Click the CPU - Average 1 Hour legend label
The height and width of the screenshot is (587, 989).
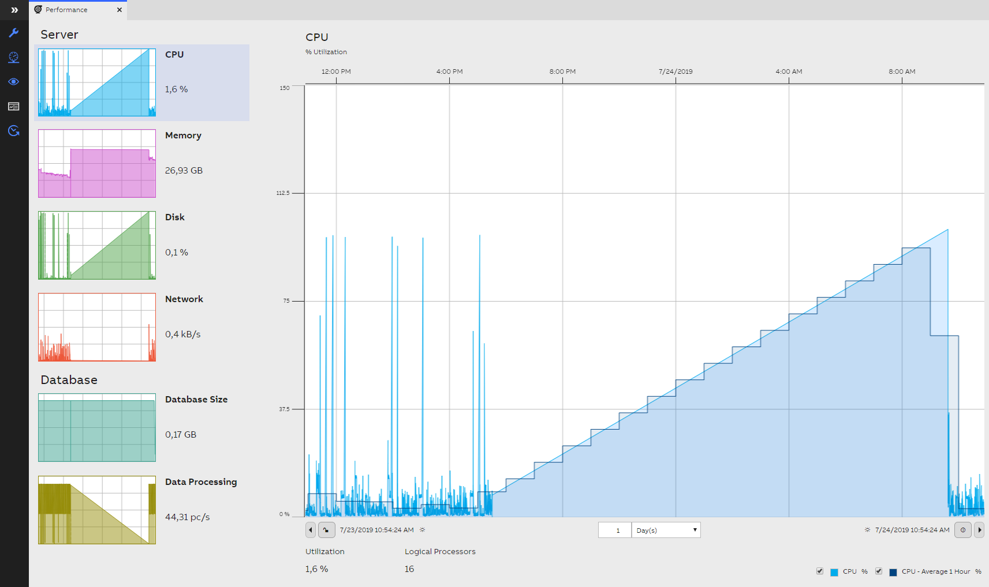pyautogui.click(x=936, y=571)
